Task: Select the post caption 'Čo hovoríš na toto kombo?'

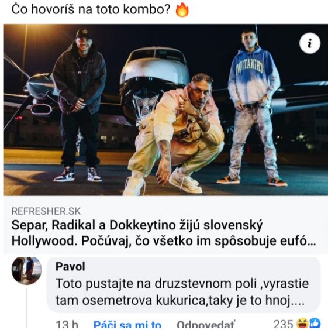Action: 91,9
